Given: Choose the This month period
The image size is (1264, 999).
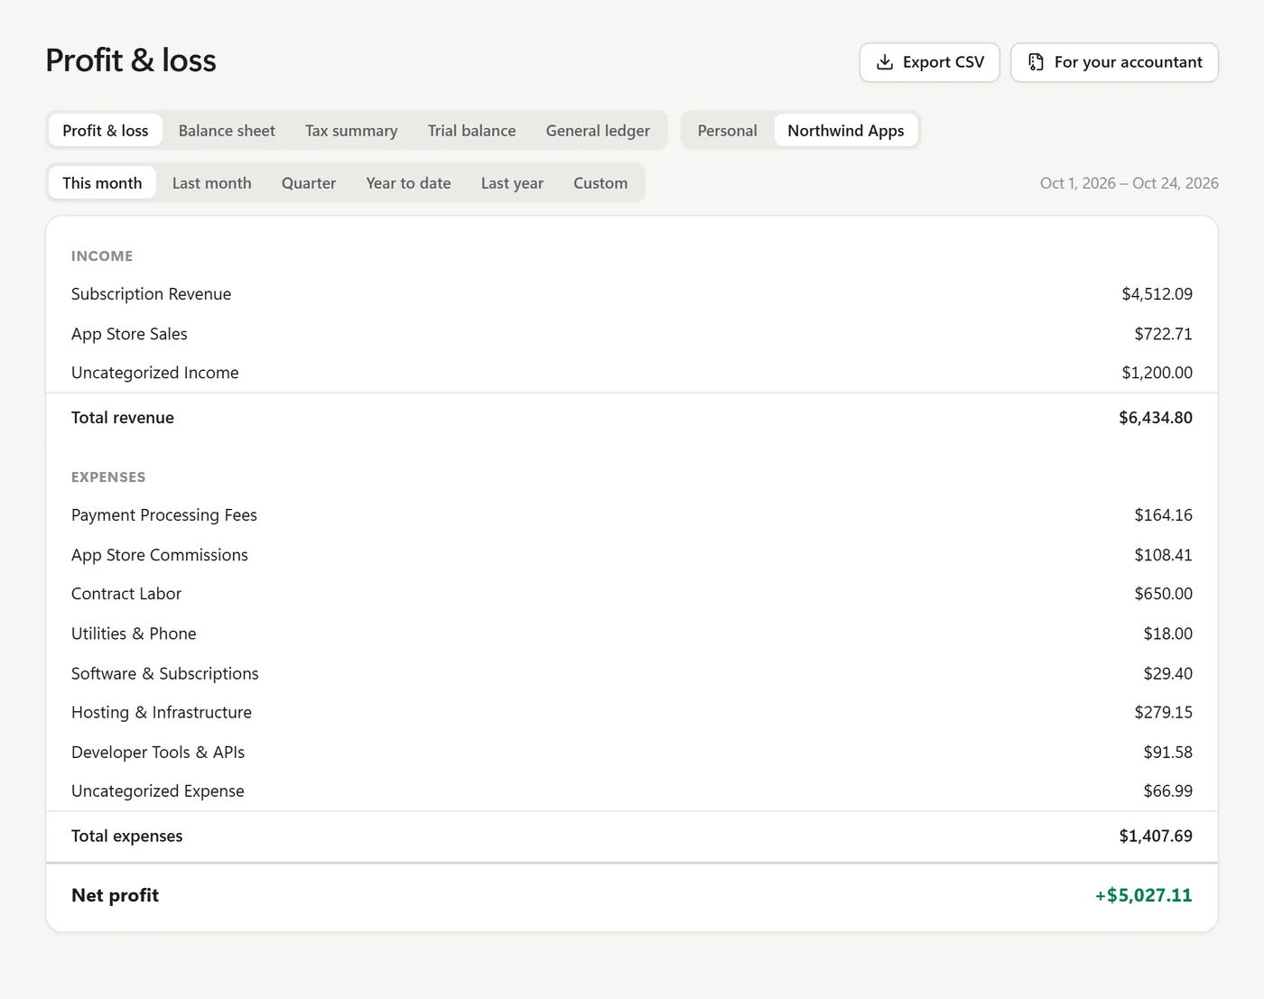Looking at the screenshot, I should (x=102, y=183).
